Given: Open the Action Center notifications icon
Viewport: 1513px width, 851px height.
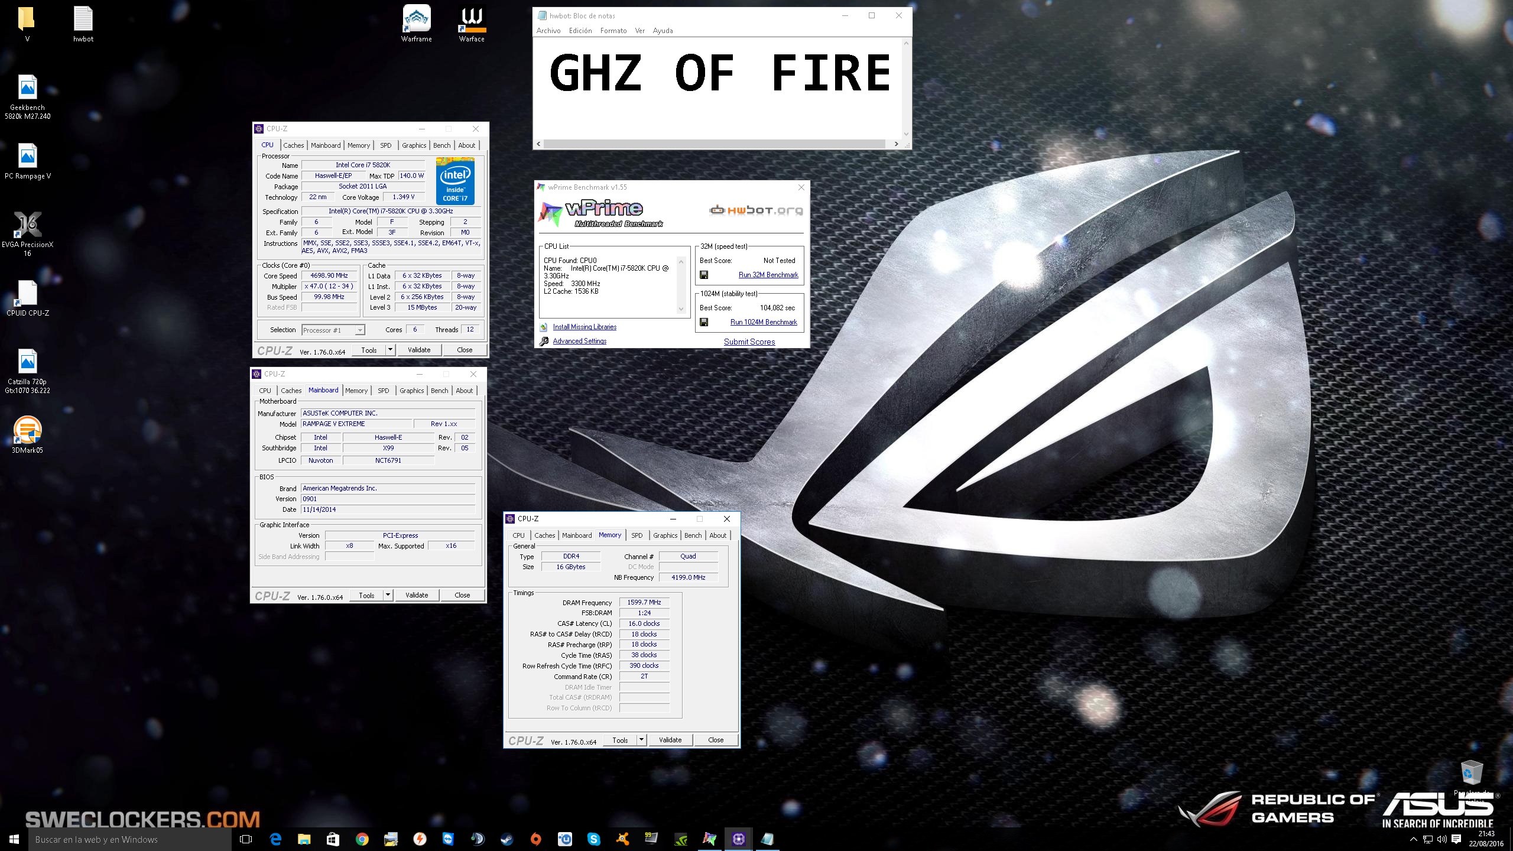Looking at the screenshot, I should [1456, 839].
